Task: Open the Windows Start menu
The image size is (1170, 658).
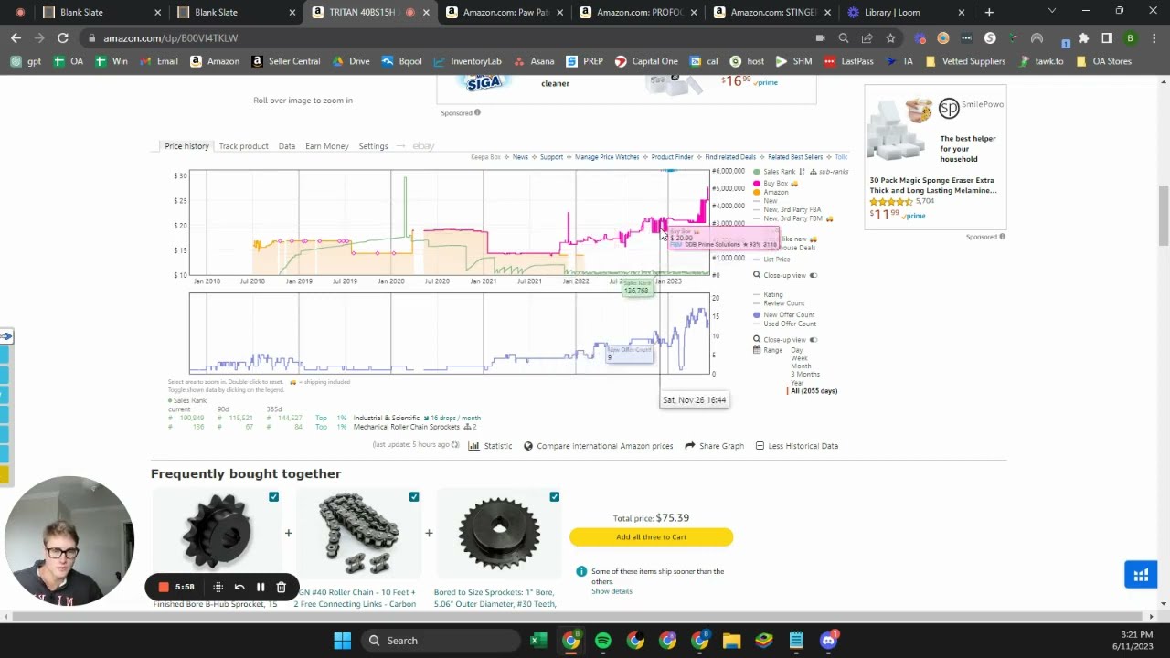Action: pyautogui.click(x=343, y=641)
